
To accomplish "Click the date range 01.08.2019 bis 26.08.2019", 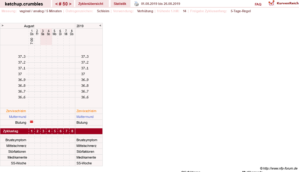I will tap(161, 4).
